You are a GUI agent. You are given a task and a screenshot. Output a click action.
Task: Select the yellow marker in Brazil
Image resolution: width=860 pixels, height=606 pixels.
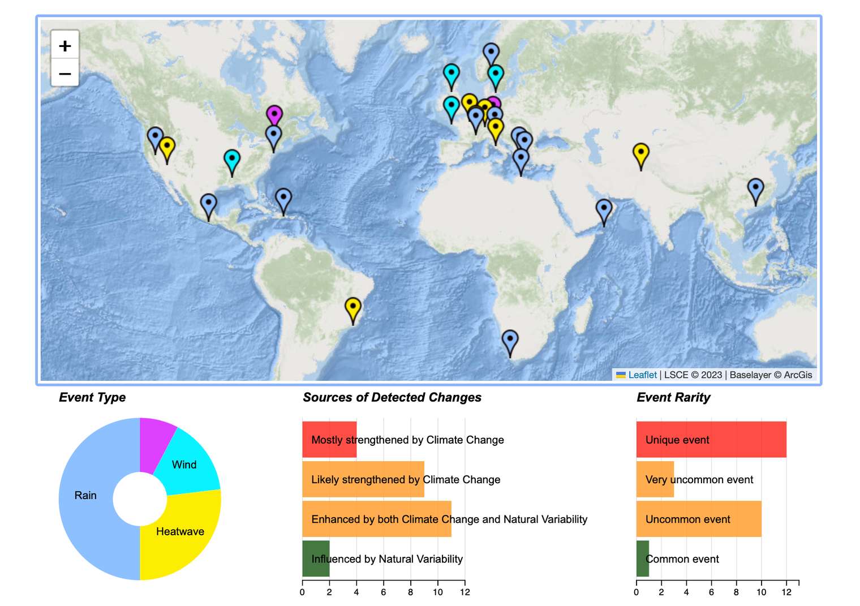[x=352, y=308]
